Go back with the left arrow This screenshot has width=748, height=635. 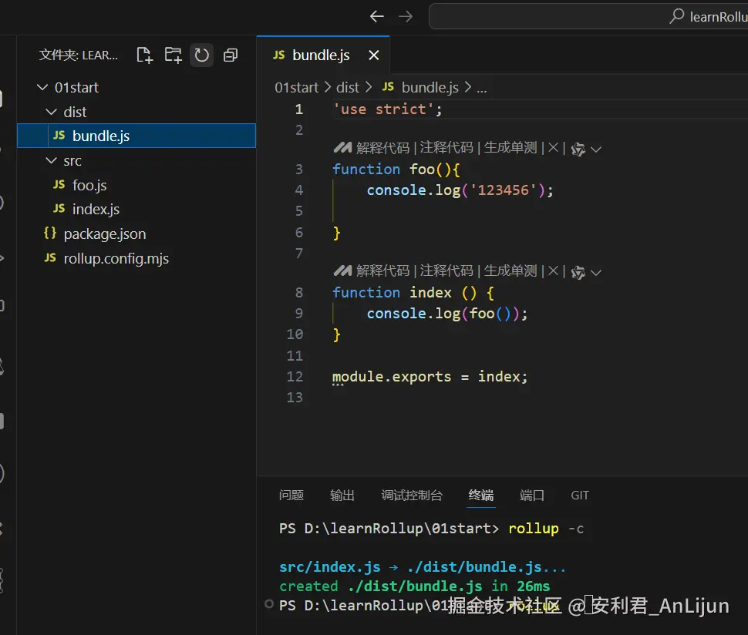point(377,17)
